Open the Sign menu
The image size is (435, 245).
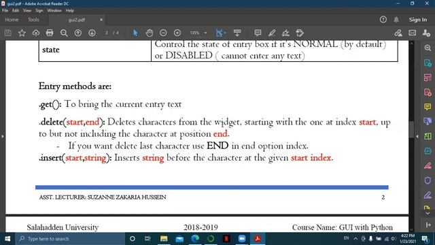tap(39, 11)
